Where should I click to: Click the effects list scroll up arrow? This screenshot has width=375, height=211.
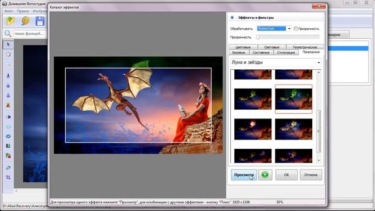[319, 72]
